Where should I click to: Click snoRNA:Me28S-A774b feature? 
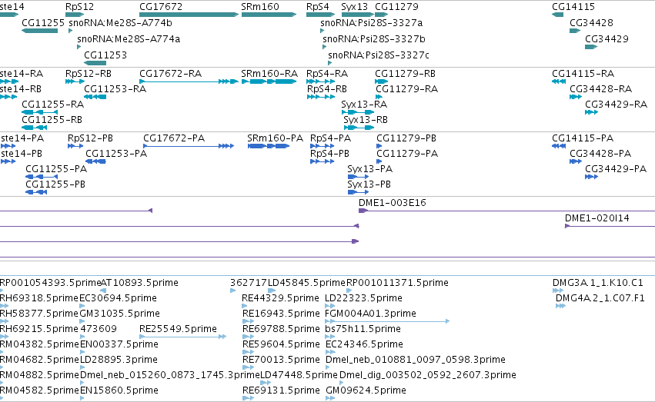pos(71,31)
